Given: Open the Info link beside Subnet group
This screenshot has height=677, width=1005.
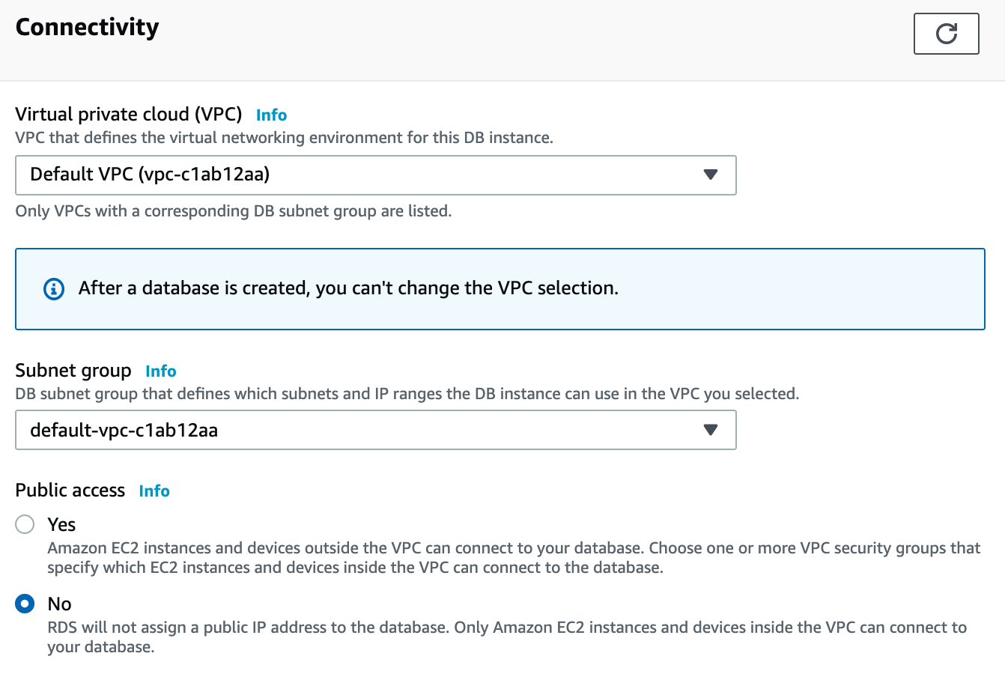Looking at the screenshot, I should [160, 371].
